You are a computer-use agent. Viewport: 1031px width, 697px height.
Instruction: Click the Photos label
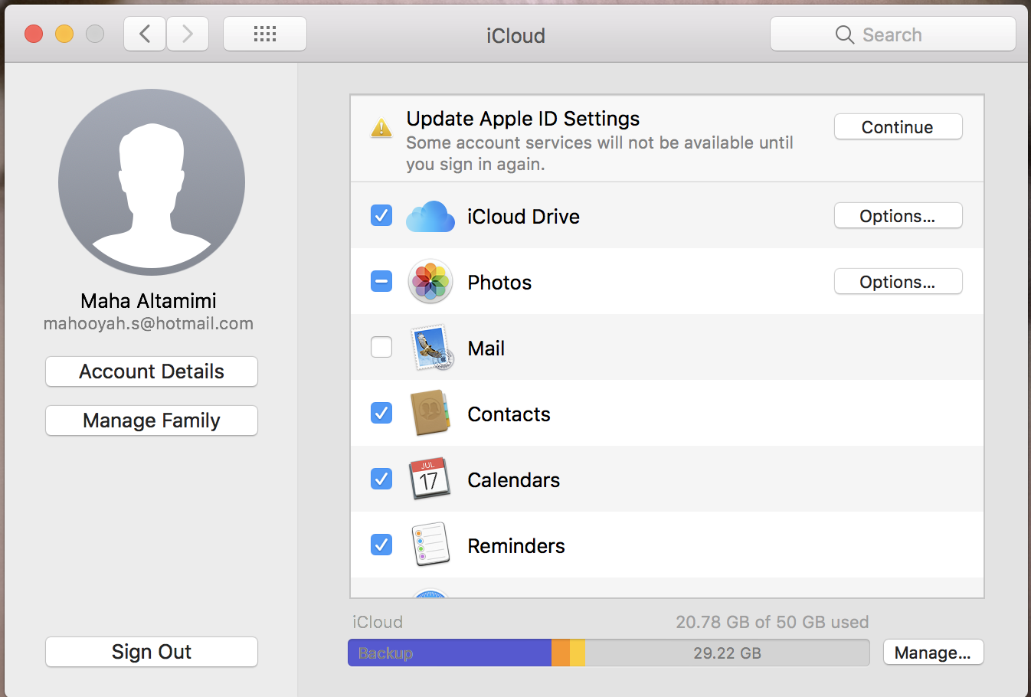point(499,283)
